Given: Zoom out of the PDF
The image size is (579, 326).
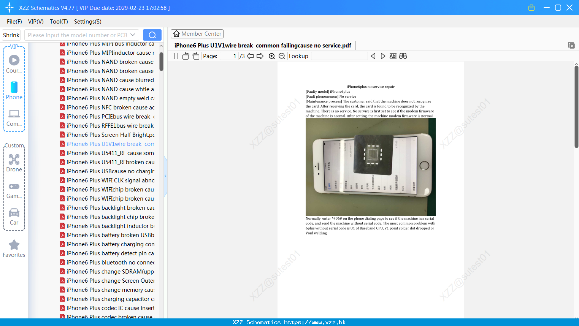Looking at the screenshot, I should pyautogui.click(x=282, y=56).
